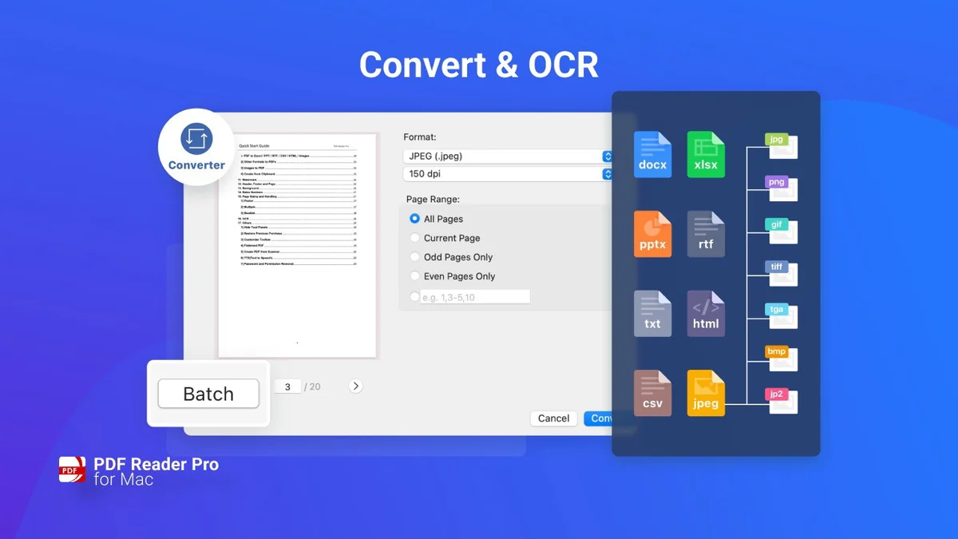Select the docx file format icon
Screen dimensions: 958x539
click(x=652, y=154)
